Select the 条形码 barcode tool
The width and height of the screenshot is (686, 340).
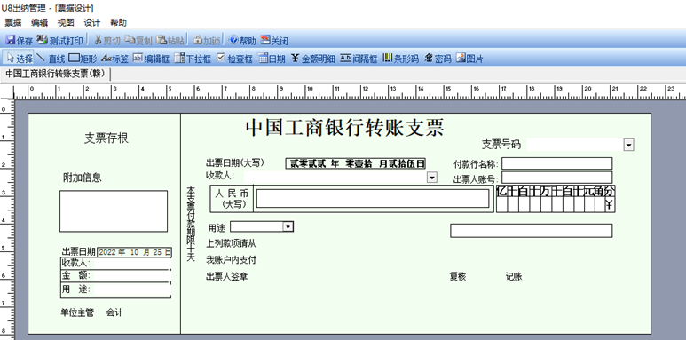401,59
